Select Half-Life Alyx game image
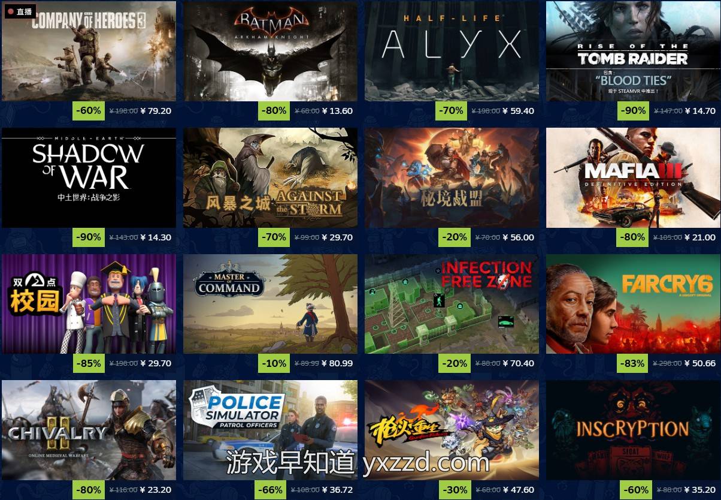 452,51
